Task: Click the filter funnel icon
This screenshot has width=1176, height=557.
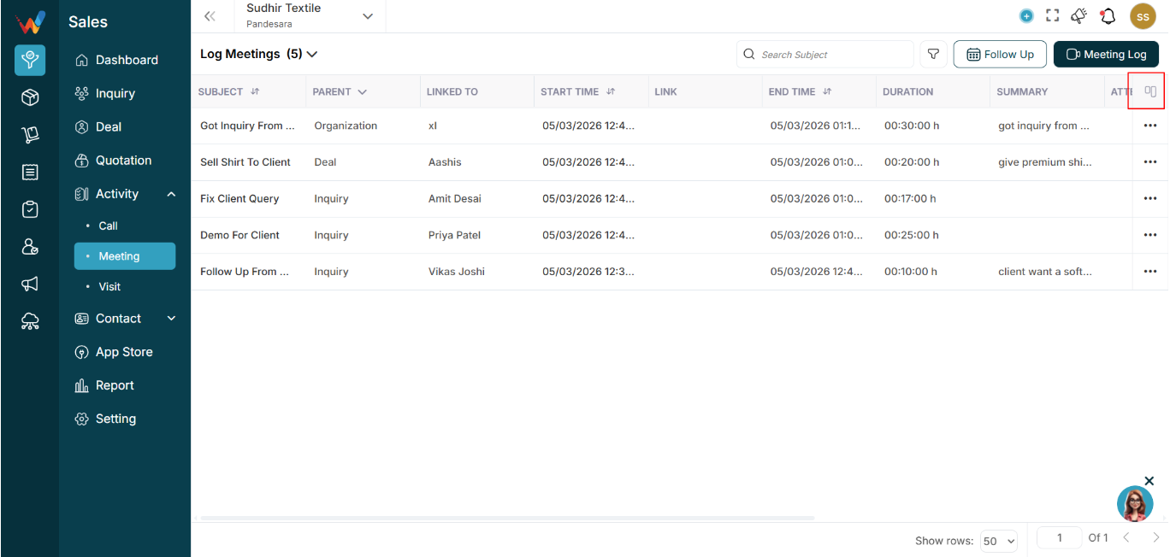Action: click(933, 54)
